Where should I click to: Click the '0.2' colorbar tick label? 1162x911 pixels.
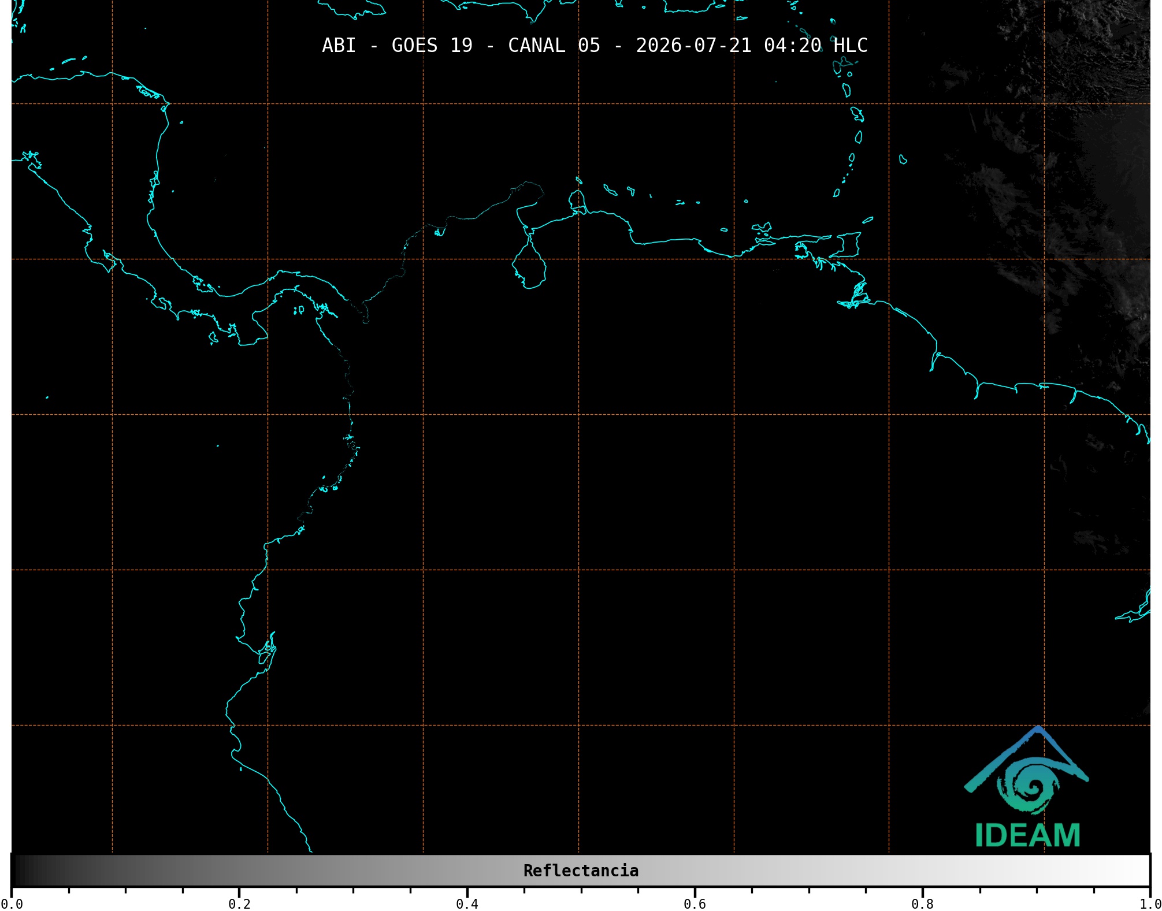239,904
